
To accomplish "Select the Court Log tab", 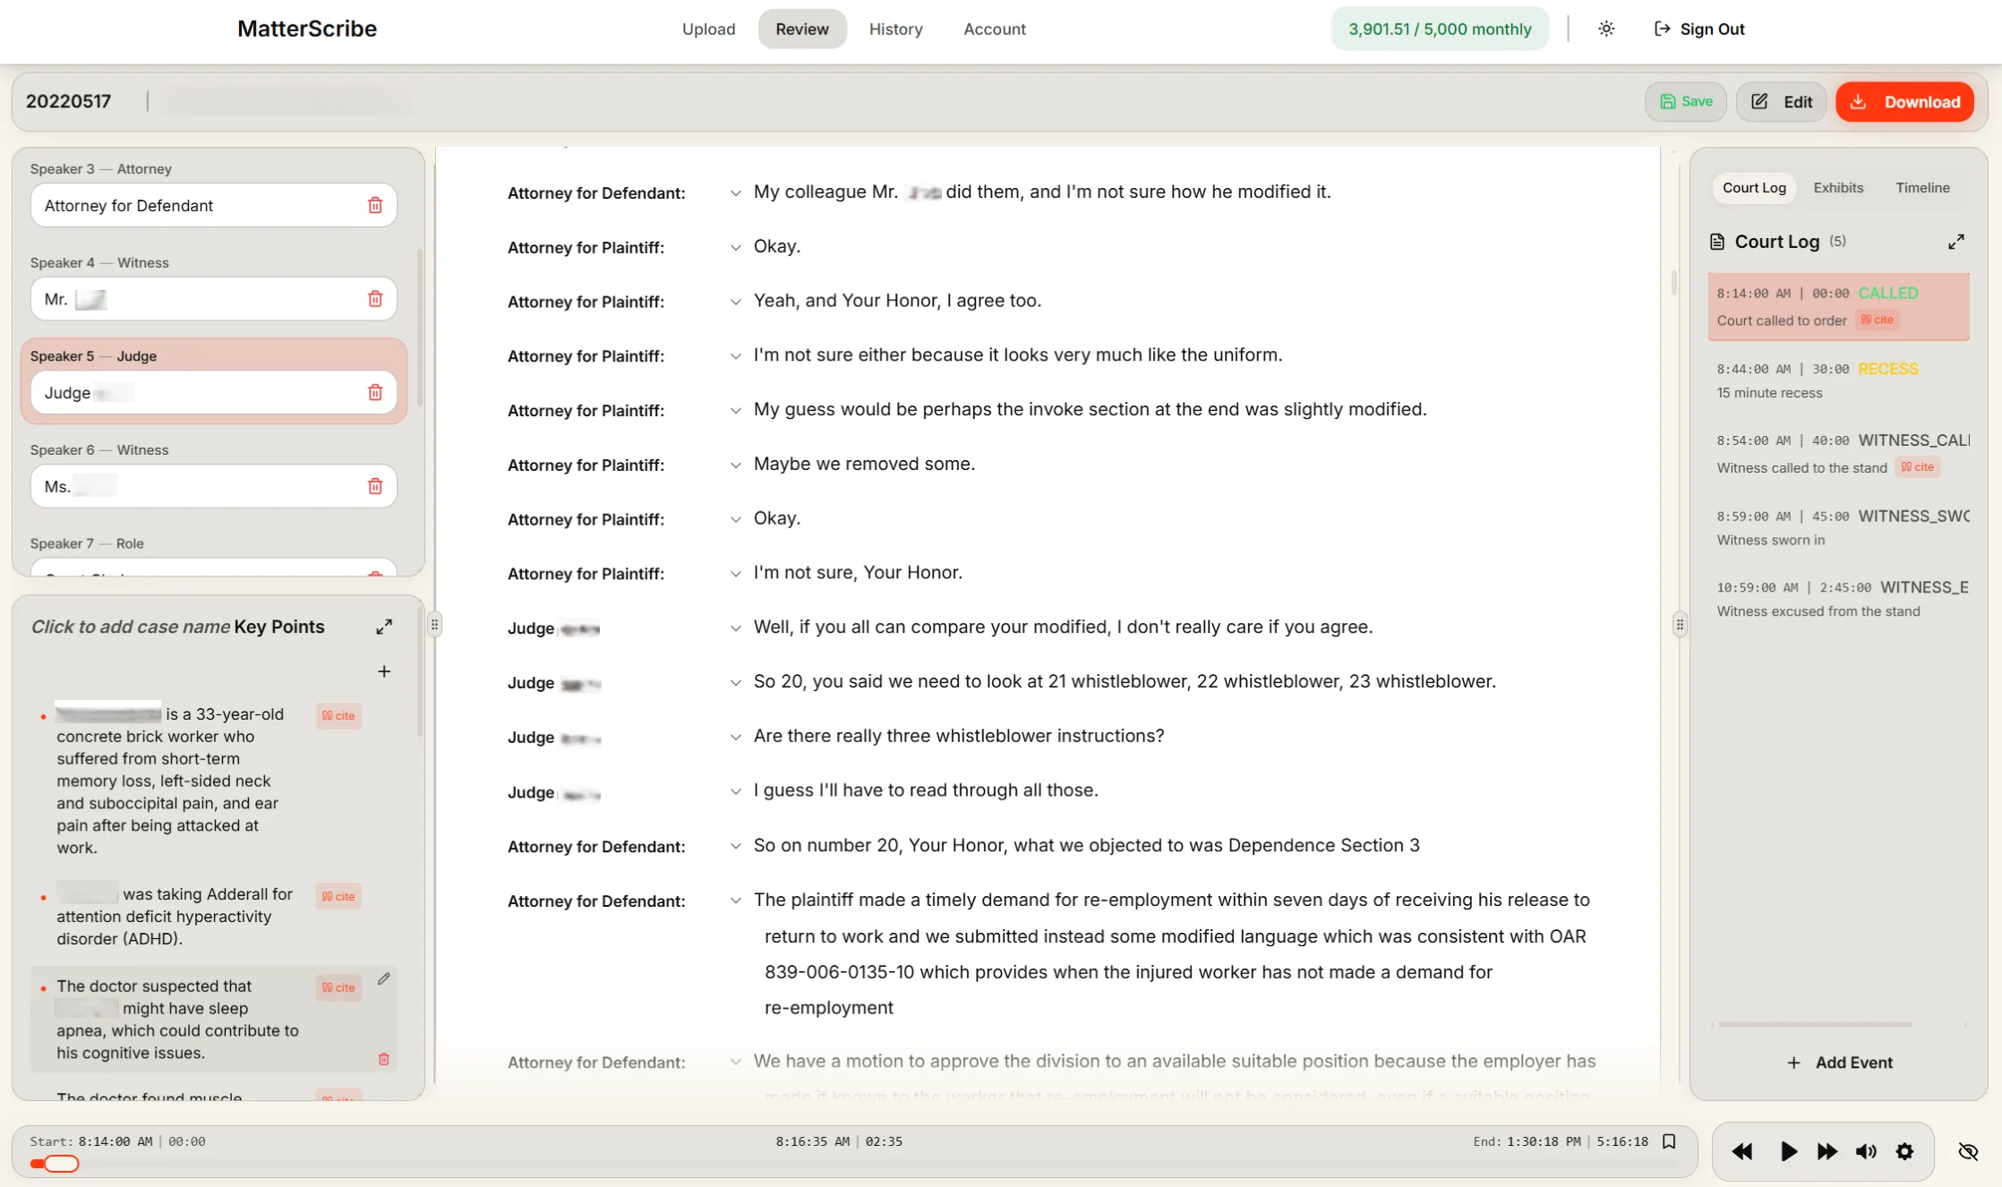I will (x=1754, y=188).
